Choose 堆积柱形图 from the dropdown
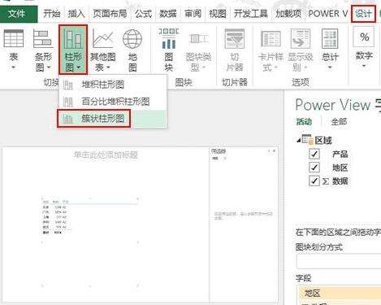381x305 pixels. [x=113, y=85]
